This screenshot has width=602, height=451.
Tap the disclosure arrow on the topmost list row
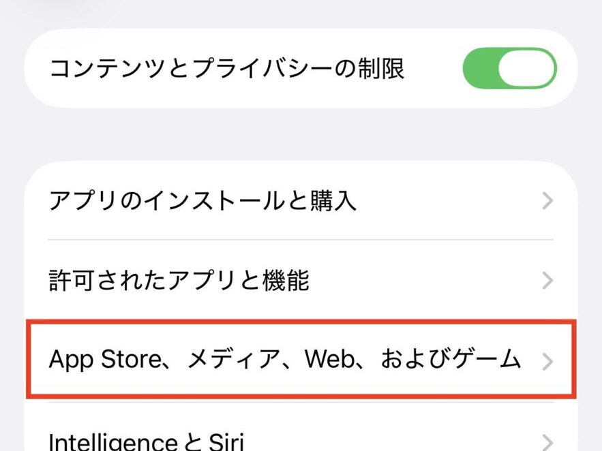[547, 201]
